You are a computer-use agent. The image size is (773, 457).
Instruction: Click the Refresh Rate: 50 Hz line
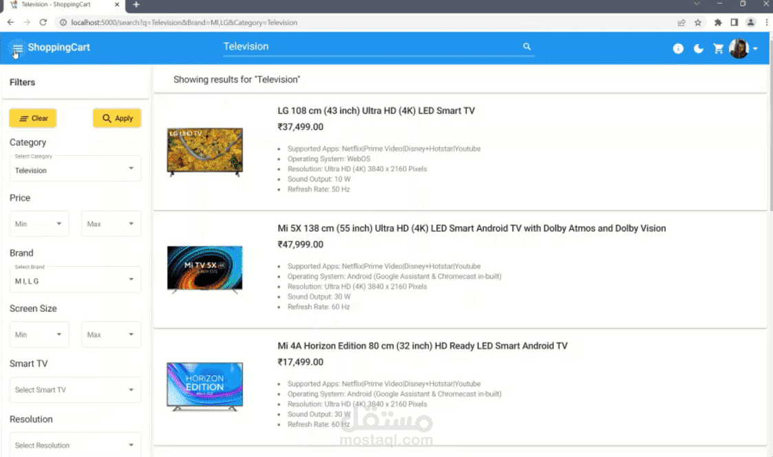pos(319,189)
